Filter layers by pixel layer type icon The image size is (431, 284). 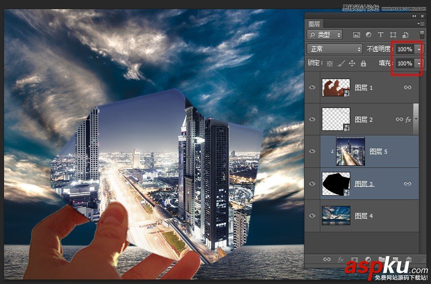tap(356, 35)
